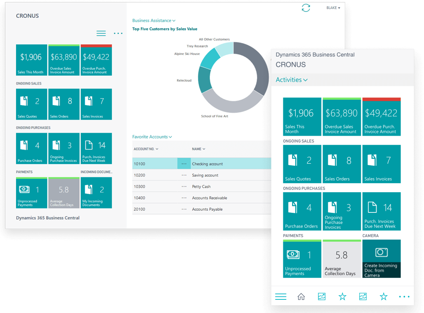
Task: Select account number 10100
Action: click(139, 164)
